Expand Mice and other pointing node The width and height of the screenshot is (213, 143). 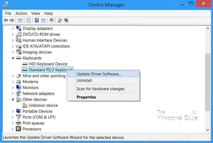(13, 76)
